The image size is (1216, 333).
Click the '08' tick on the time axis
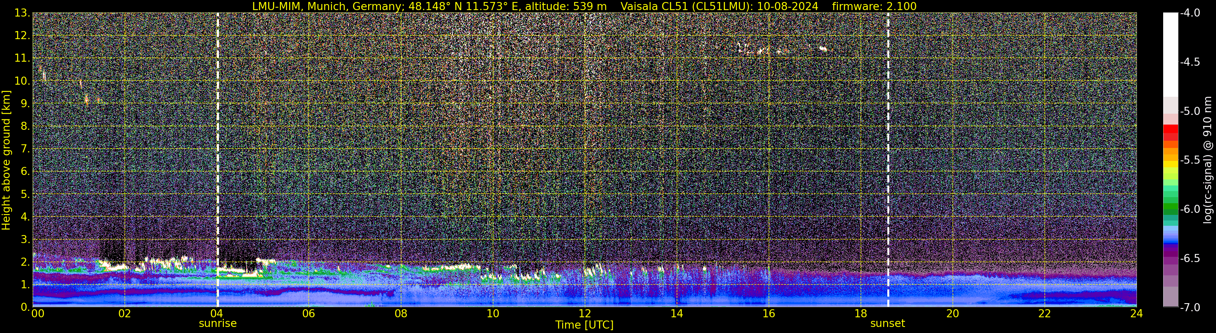coord(400,314)
